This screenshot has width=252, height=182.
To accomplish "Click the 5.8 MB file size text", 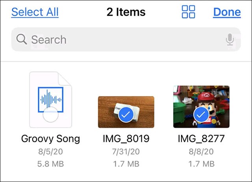I will [50, 163].
